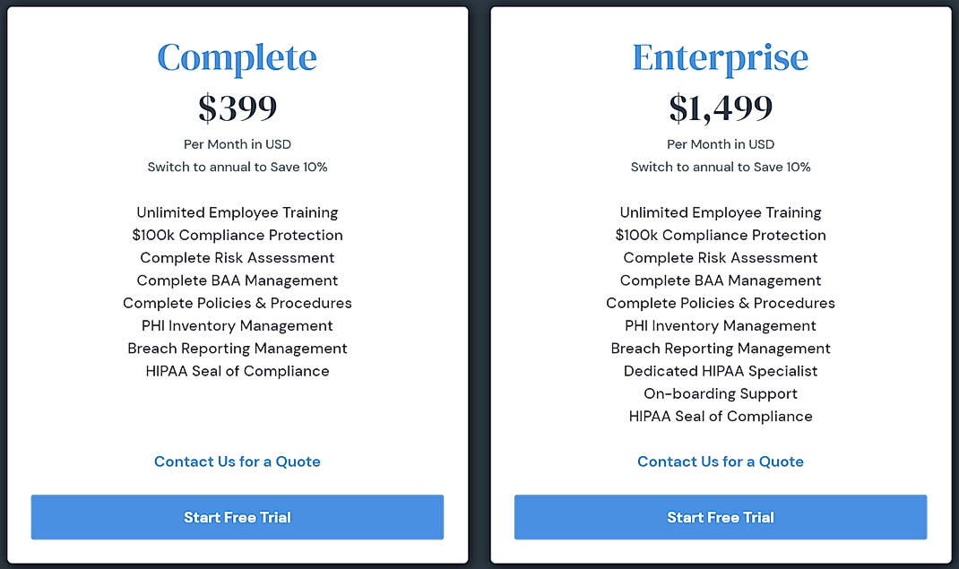This screenshot has width=959, height=569.
Task: Click Complete BAA Management under Enterprise
Action: (x=720, y=280)
